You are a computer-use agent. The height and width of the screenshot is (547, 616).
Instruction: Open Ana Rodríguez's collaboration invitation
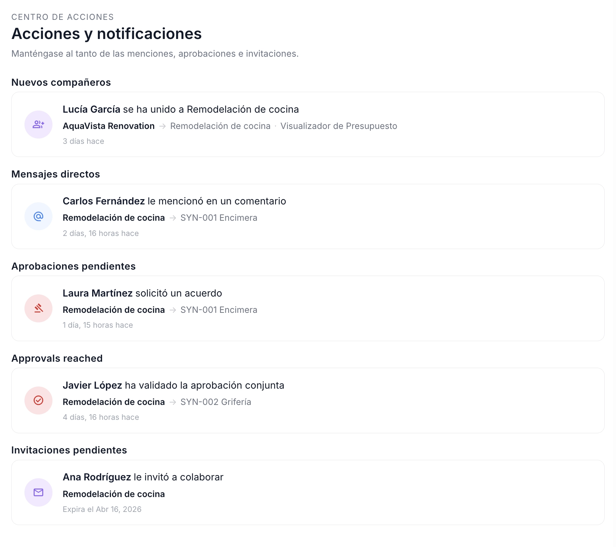pyautogui.click(x=143, y=477)
